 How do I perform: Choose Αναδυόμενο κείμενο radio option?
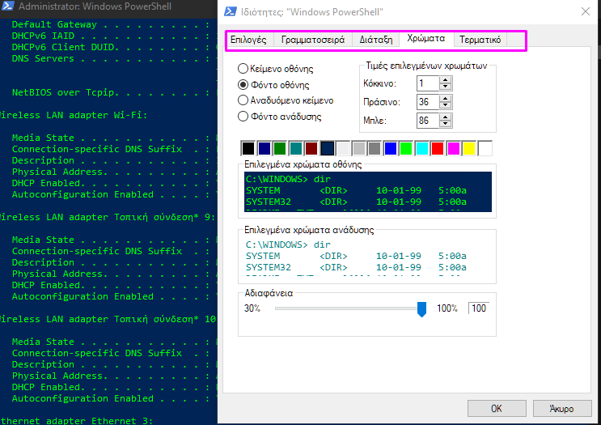pyautogui.click(x=286, y=100)
